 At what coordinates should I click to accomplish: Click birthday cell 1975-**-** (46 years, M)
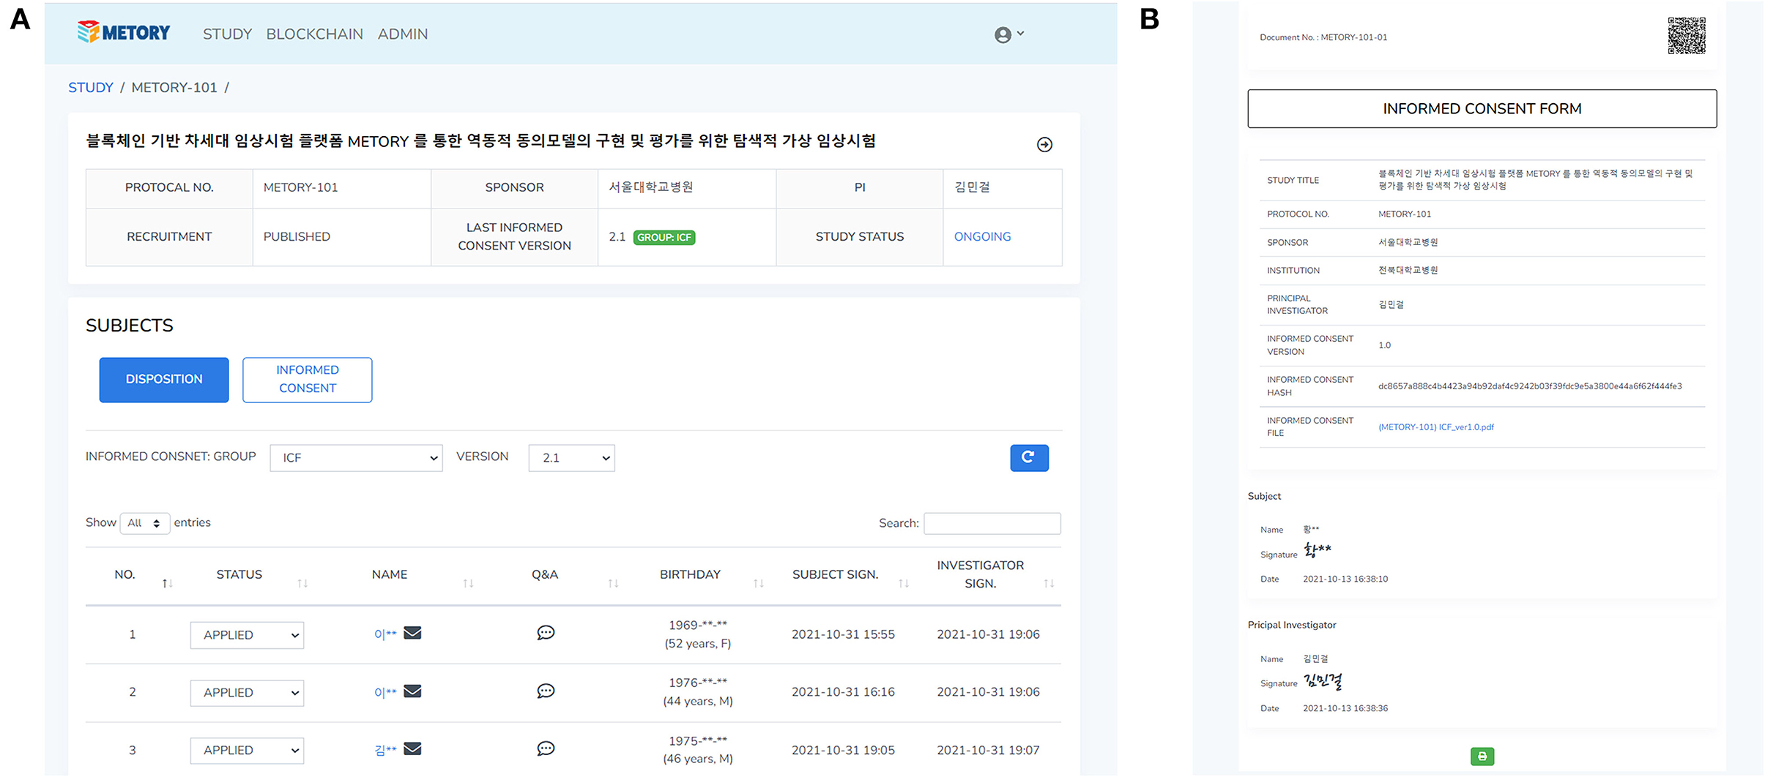coord(697,750)
